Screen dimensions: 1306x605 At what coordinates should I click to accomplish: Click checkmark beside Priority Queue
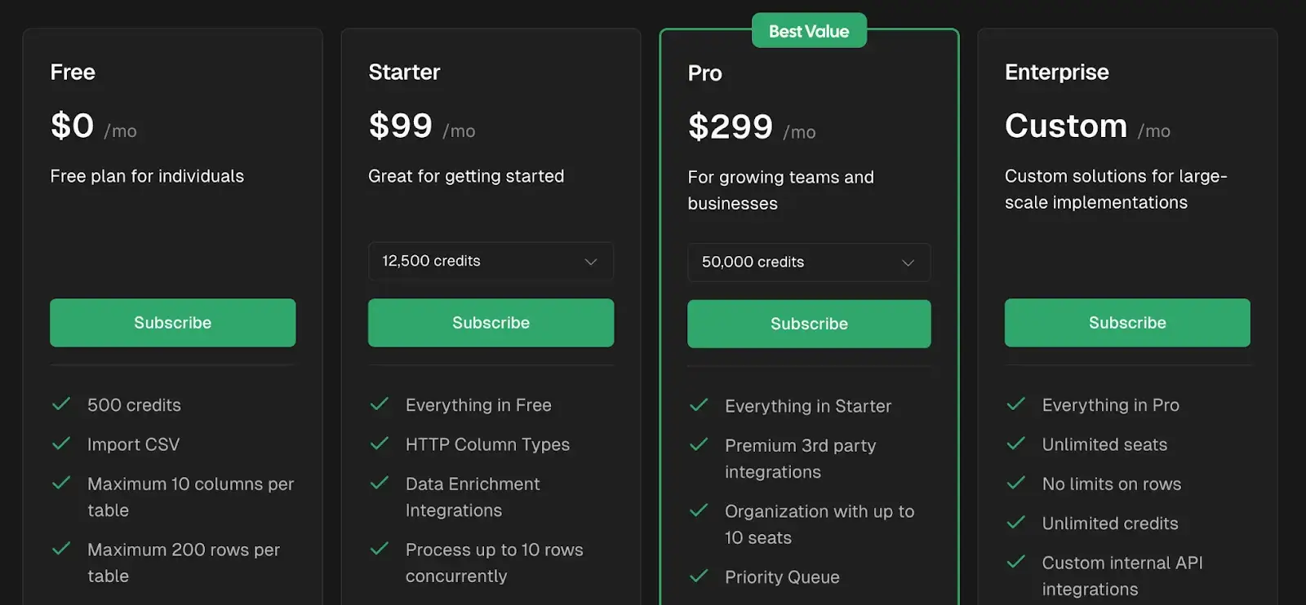click(x=699, y=576)
